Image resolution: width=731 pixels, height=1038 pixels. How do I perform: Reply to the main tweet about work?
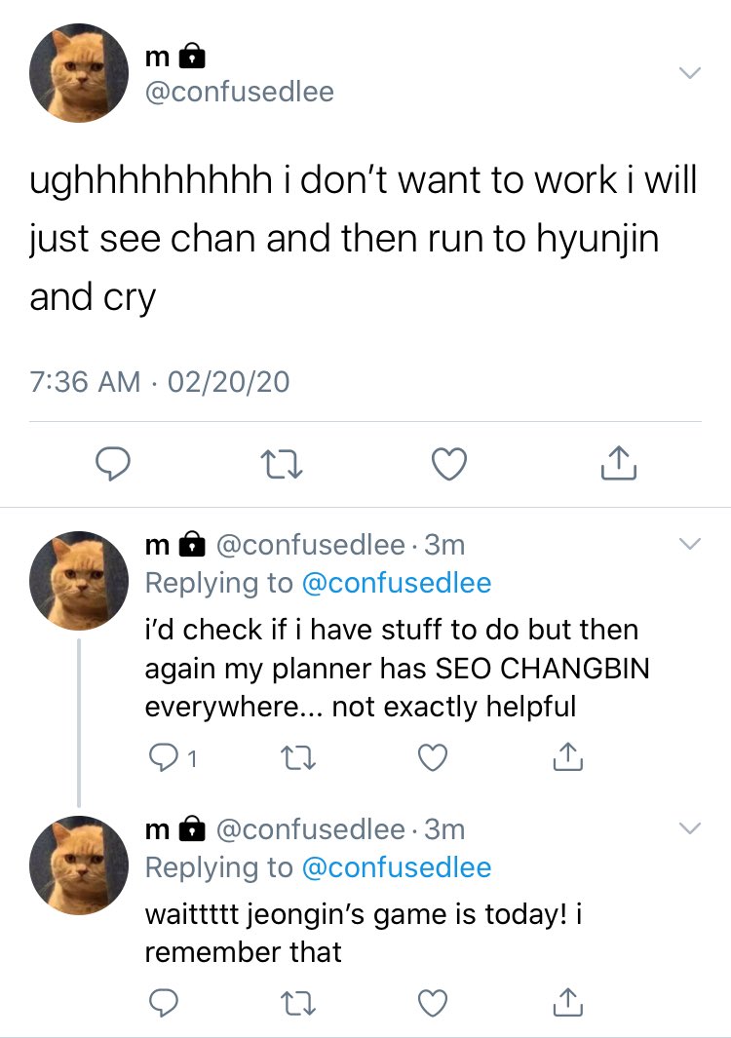coord(114,465)
